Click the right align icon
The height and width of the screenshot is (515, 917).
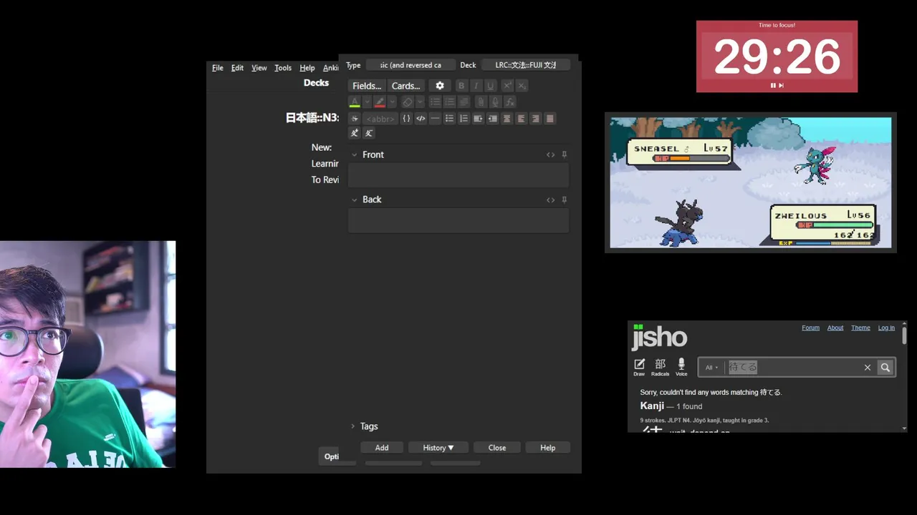click(535, 119)
